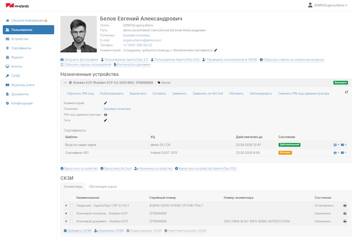Click Заменить на AirCard
This screenshot has width=354, height=239.
tap(207, 94)
